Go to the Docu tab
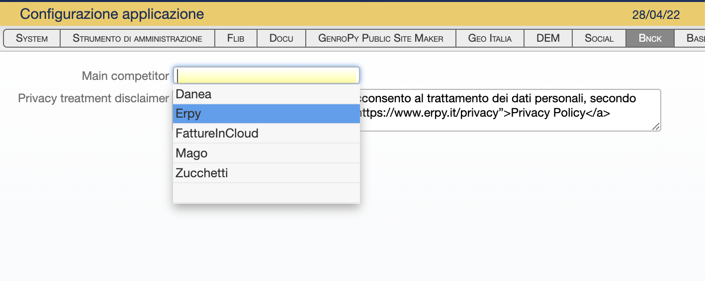Viewport: 705px width, 281px height. [x=281, y=38]
